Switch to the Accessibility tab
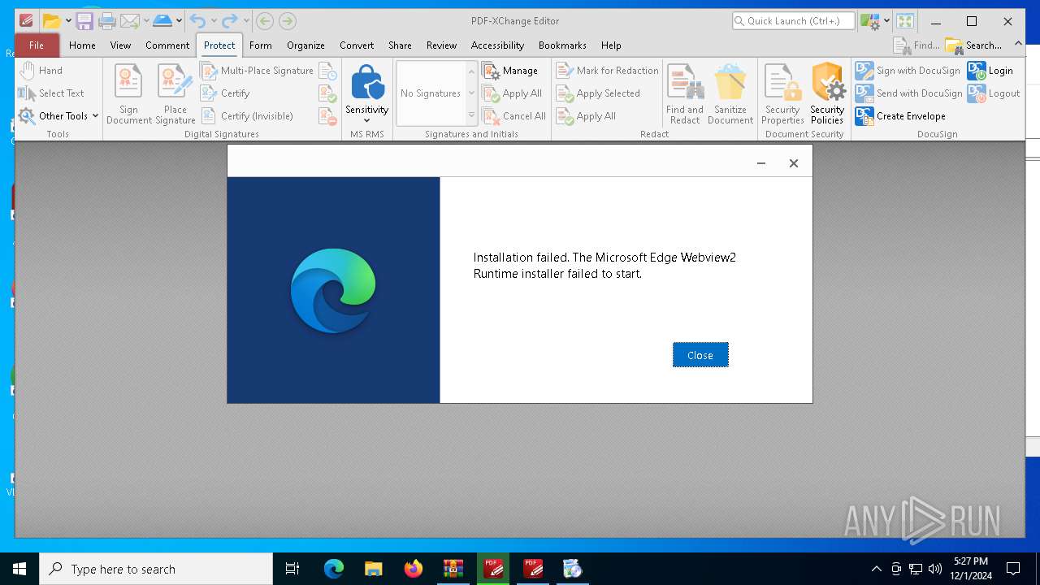This screenshot has height=585, width=1040. [497, 45]
